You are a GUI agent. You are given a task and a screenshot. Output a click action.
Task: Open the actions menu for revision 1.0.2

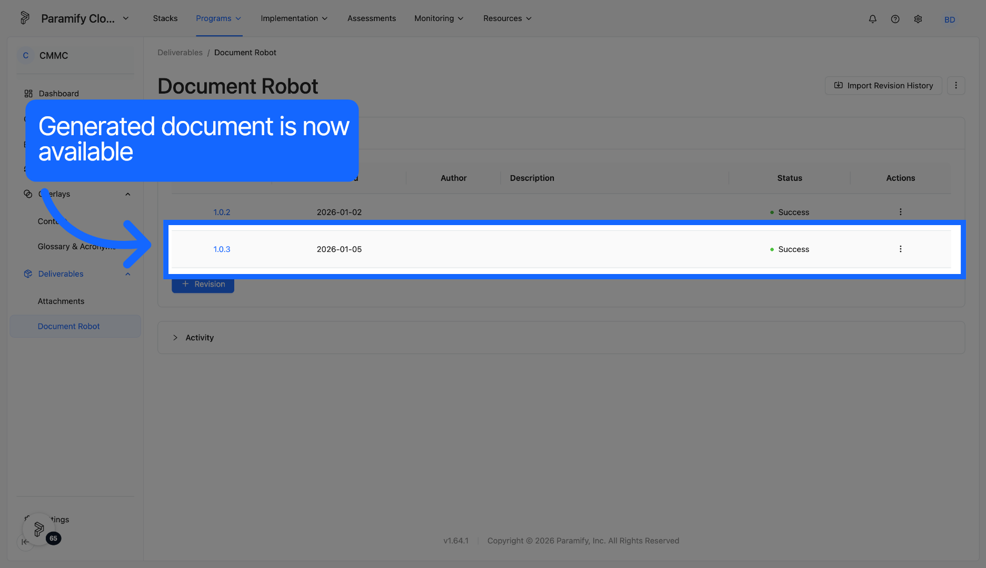pos(900,212)
